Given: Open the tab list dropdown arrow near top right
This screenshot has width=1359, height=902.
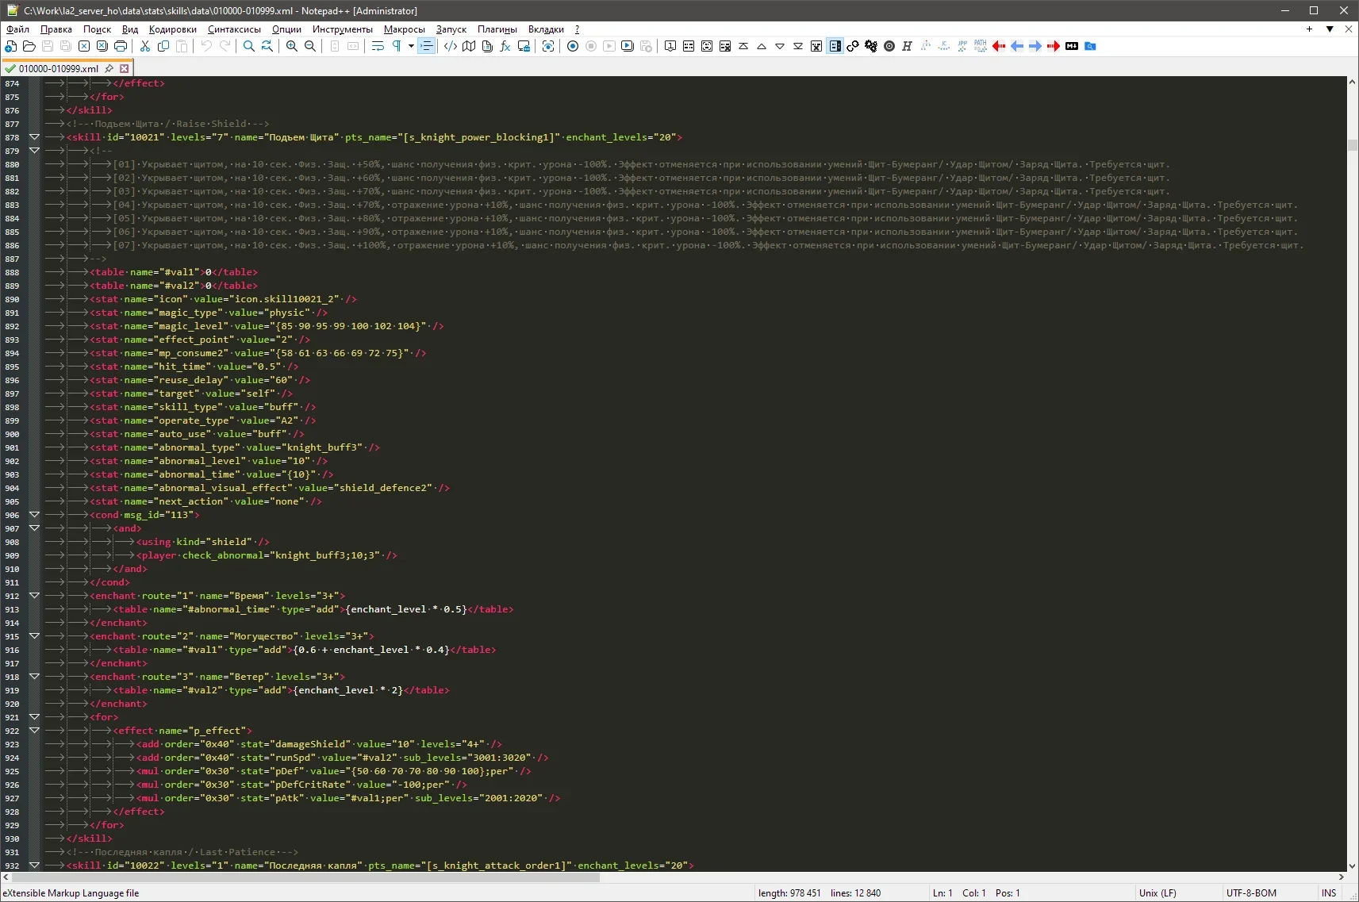Looking at the screenshot, I should click(x=1330, y=29).
